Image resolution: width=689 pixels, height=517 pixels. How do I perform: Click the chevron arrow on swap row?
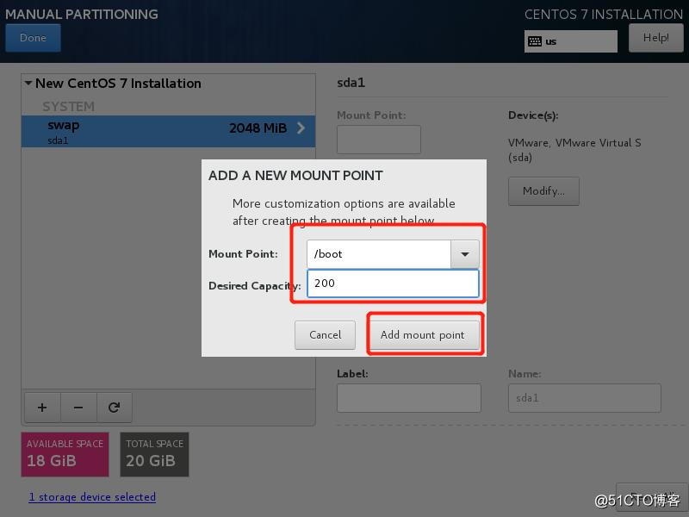301,128
